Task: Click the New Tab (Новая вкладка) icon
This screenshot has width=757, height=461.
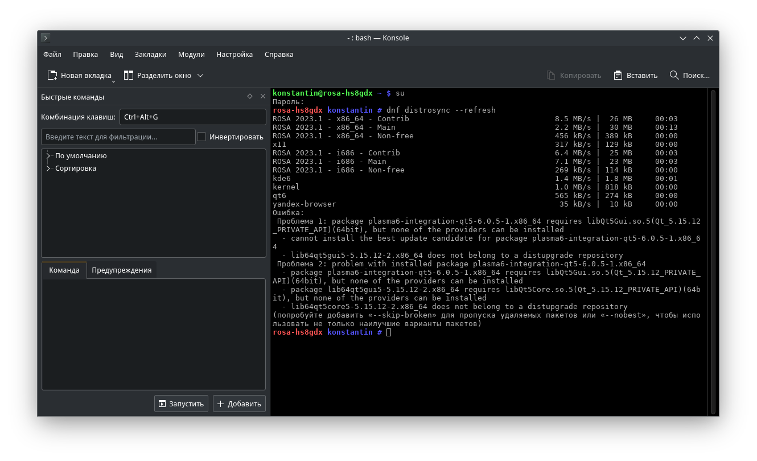Action: (52, 75)
